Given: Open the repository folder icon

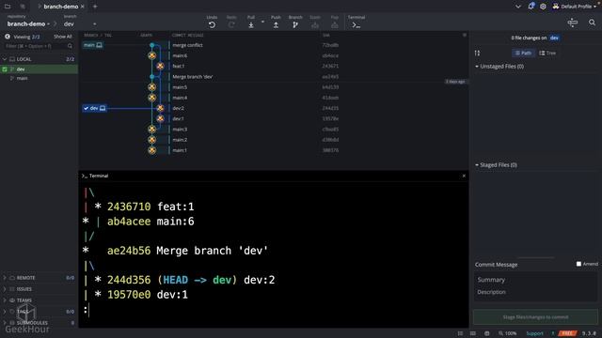Looking at the screenshot, I should (x=8, y=7).
